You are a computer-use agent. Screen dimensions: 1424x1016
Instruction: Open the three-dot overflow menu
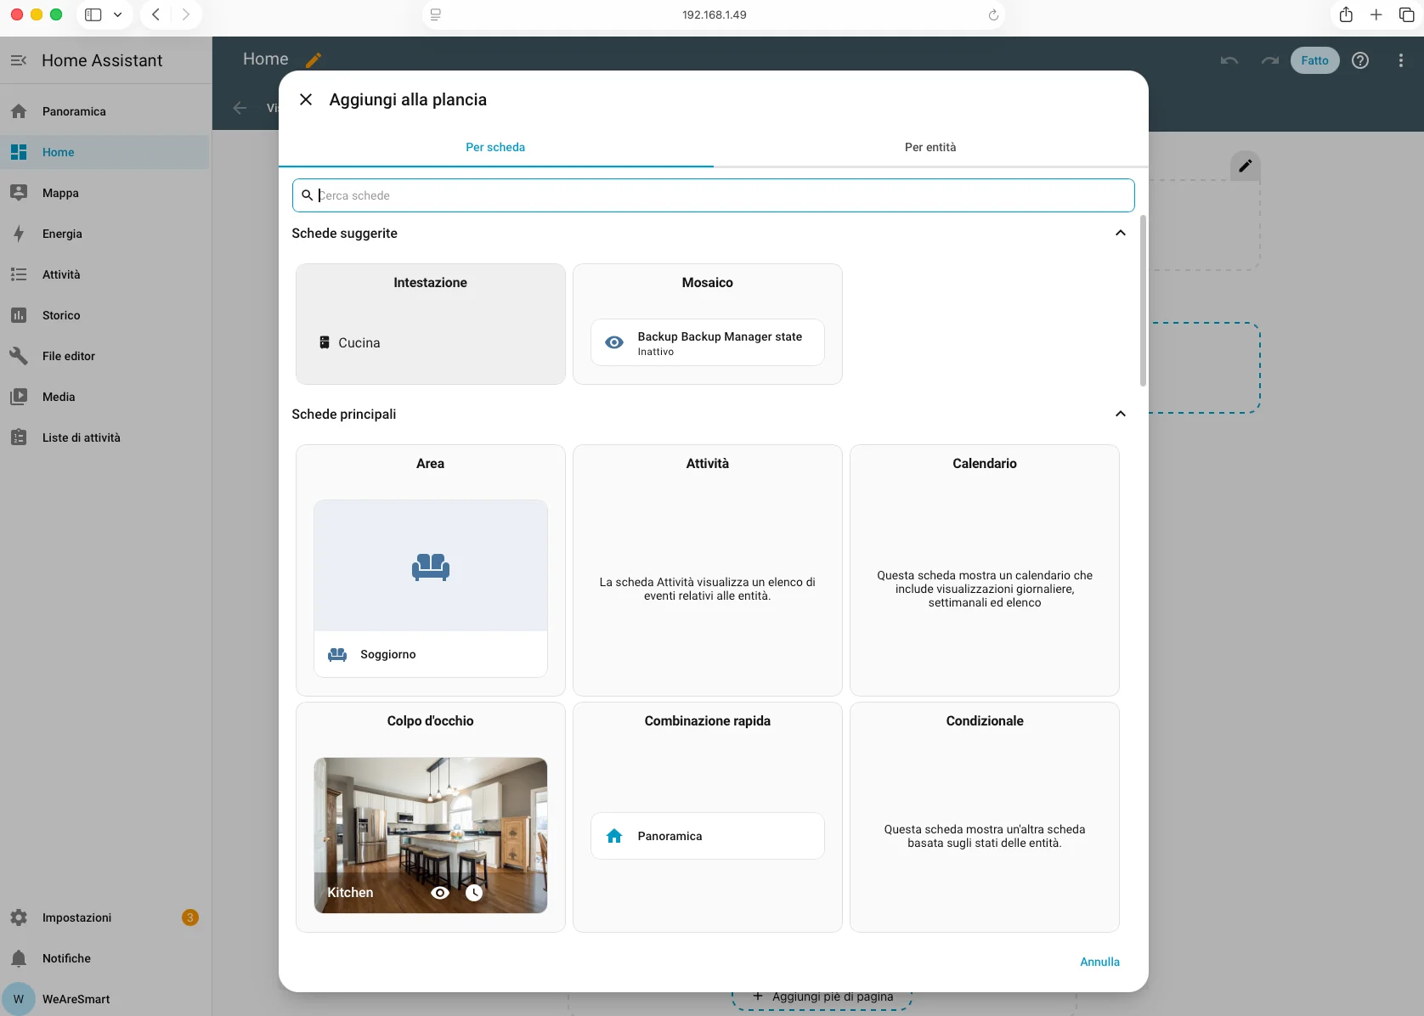point(1401,60)
